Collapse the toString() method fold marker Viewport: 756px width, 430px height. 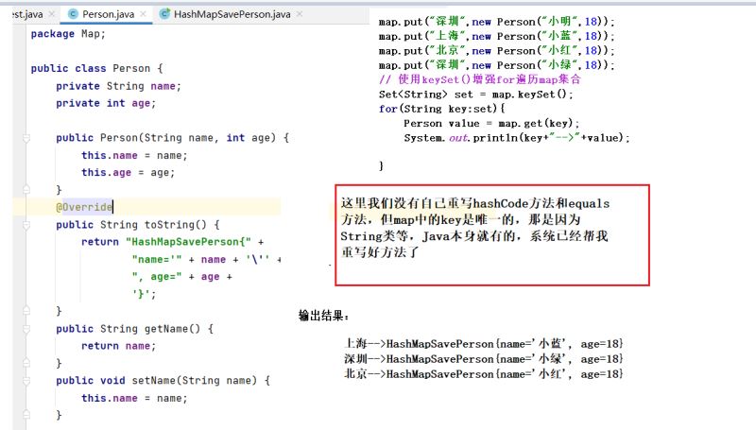26,225
